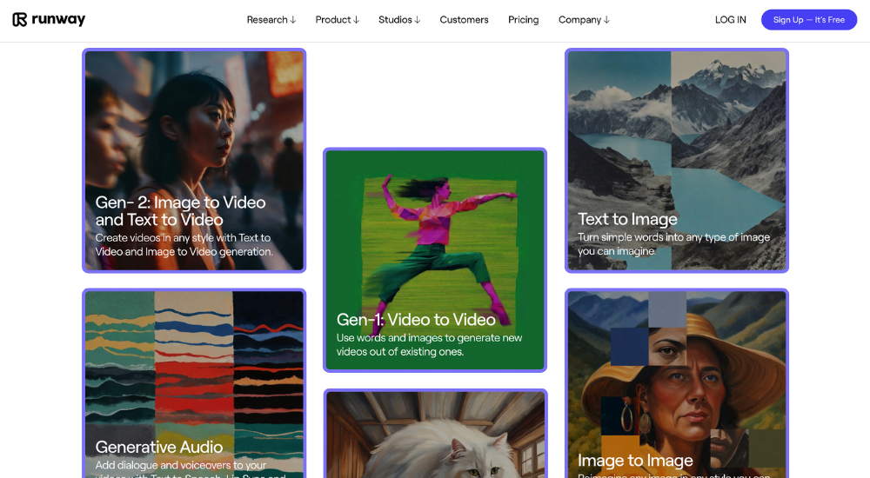870x478 pixels.
Task: Click the Generative Audio heading text
Action: pyautogui.click(x=159, y=447)
